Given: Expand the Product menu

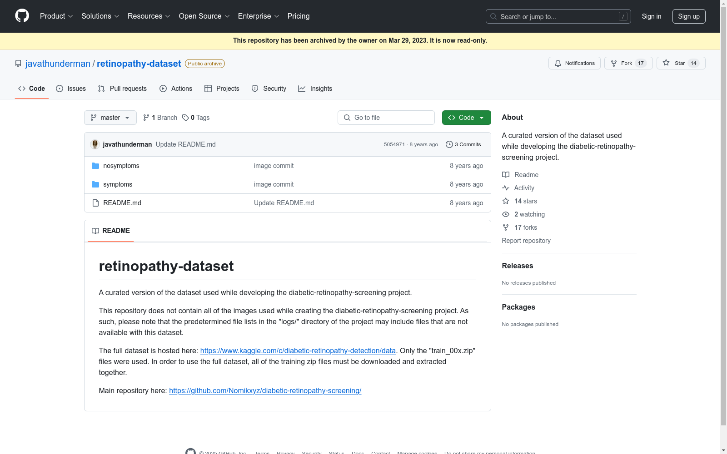Looking at the screenshot, I should coord(56,16).
